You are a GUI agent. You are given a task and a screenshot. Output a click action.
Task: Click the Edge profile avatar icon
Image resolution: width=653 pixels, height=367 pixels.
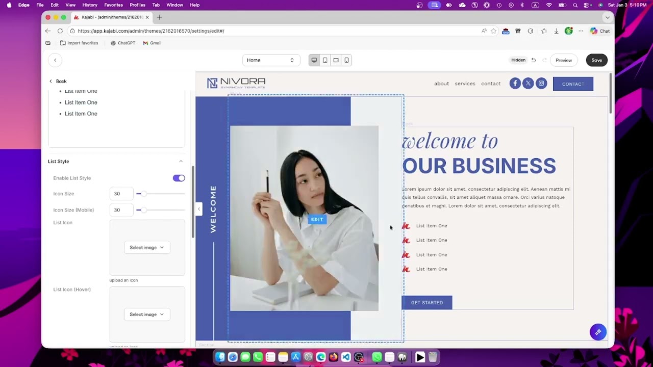pos(569,31)
